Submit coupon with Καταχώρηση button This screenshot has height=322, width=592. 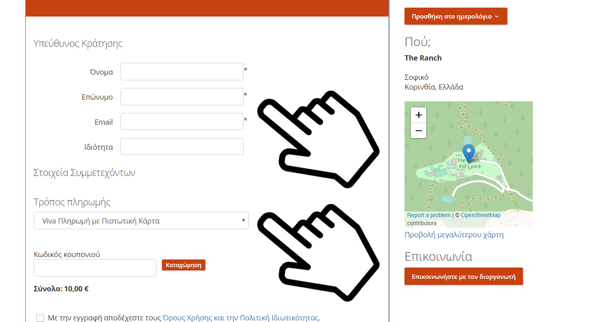[184, 265]
